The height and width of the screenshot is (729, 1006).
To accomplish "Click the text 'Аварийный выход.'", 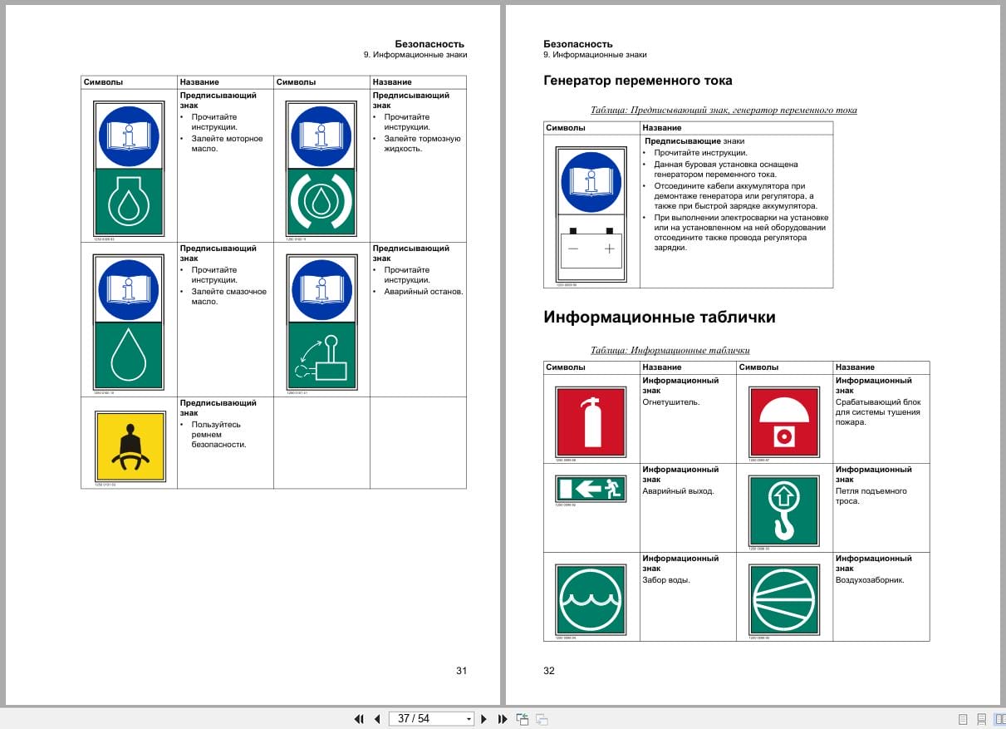I will pos(678,490).
